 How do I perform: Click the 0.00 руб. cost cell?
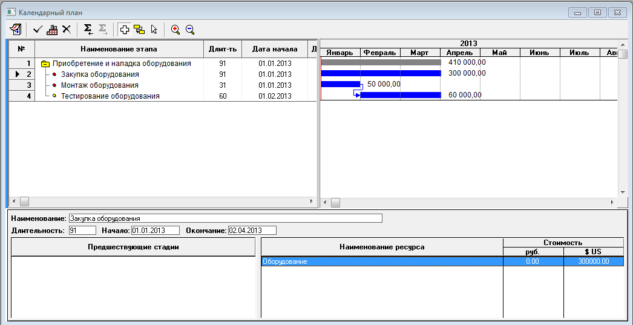[533, 261]
